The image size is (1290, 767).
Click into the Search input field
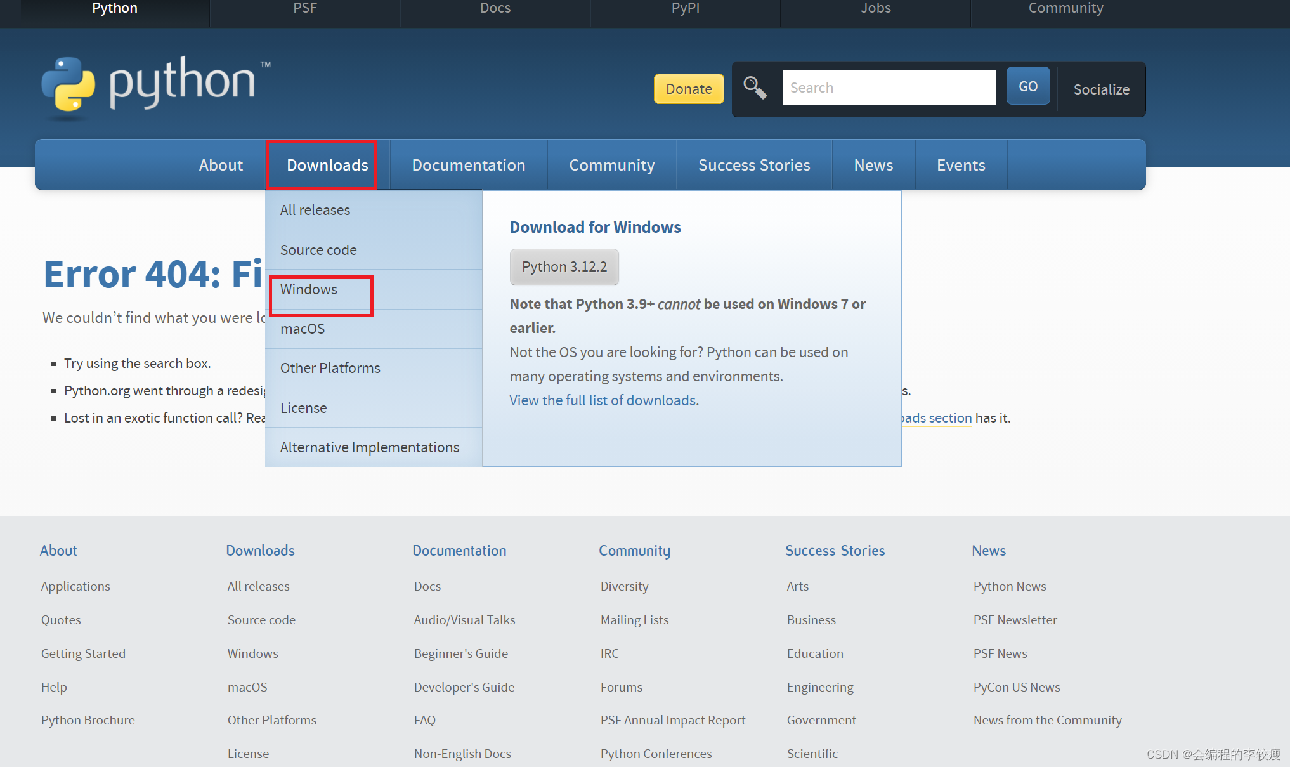tap(889, 88)
